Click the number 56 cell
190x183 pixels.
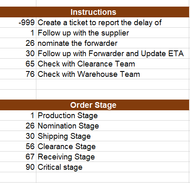pos(18,146)
